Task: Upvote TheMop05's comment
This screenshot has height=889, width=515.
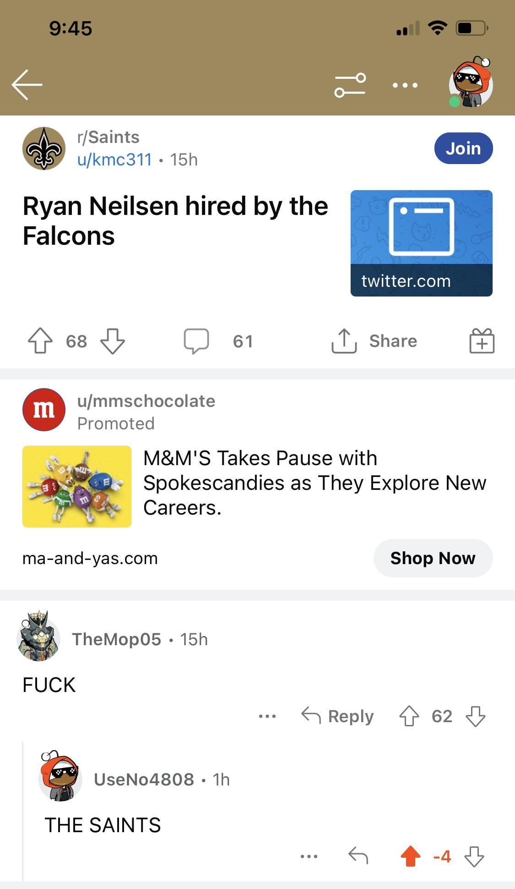Action: click(409, 716)
